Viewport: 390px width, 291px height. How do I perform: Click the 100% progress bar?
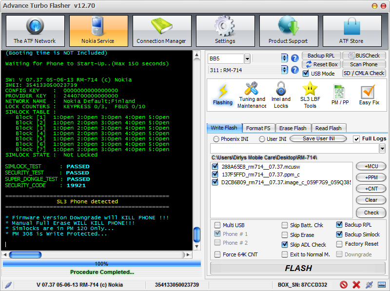[x=102, y=264]
